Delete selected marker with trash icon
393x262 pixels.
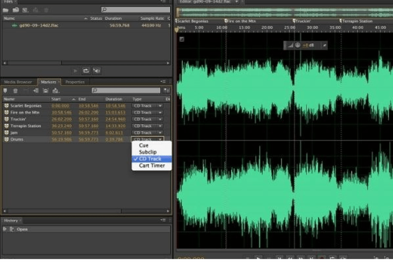point(15,90)
